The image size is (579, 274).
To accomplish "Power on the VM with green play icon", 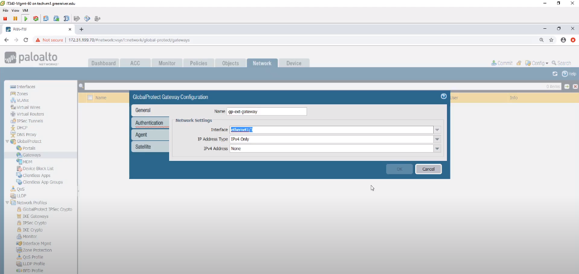I will point(25,19).
